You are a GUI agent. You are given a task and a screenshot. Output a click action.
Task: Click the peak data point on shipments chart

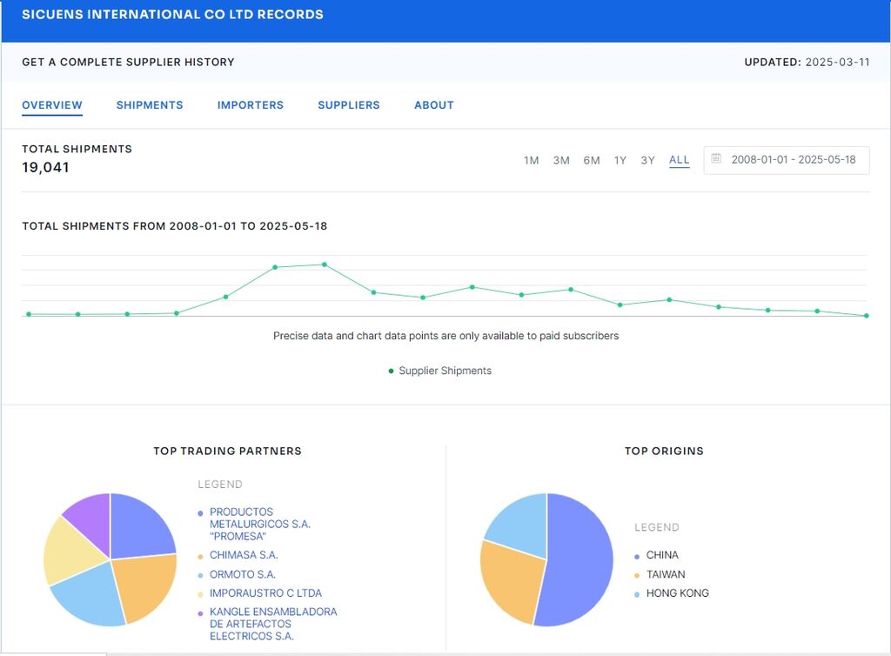click(x=325, y=264)
